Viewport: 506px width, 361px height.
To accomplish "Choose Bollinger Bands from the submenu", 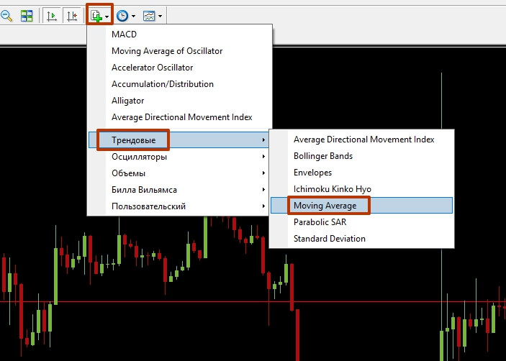I will point(324,156).
